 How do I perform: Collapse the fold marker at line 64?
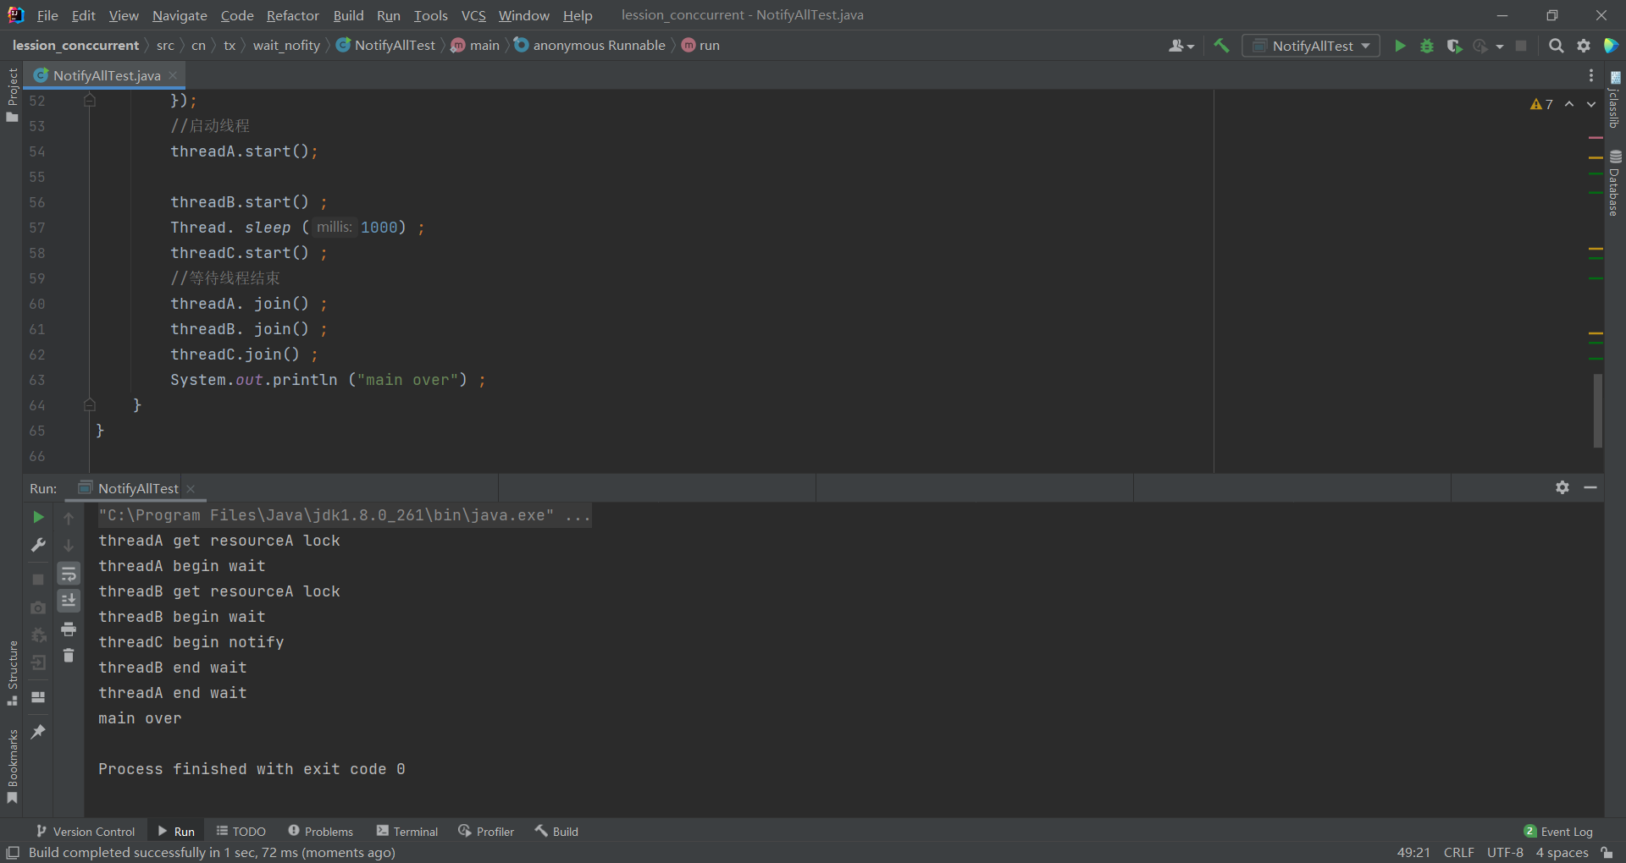click(90, 405)
